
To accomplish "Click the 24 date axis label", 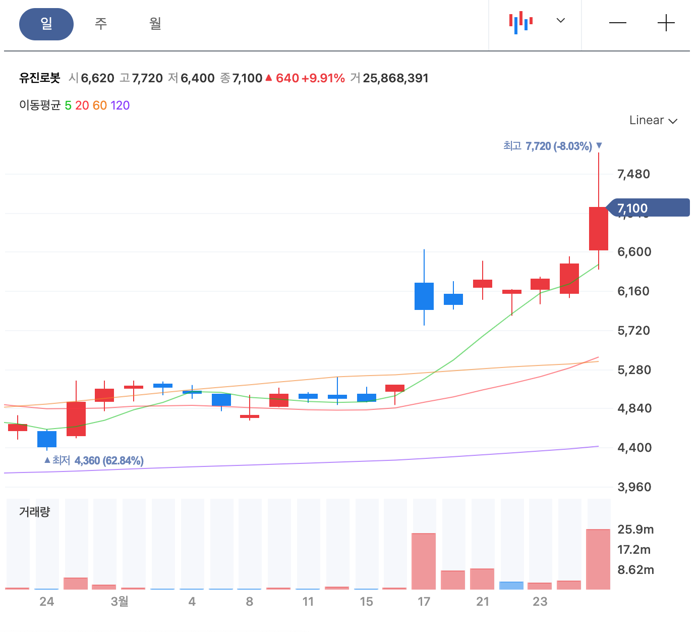I will pyautogui.click(x=47, y=601).
